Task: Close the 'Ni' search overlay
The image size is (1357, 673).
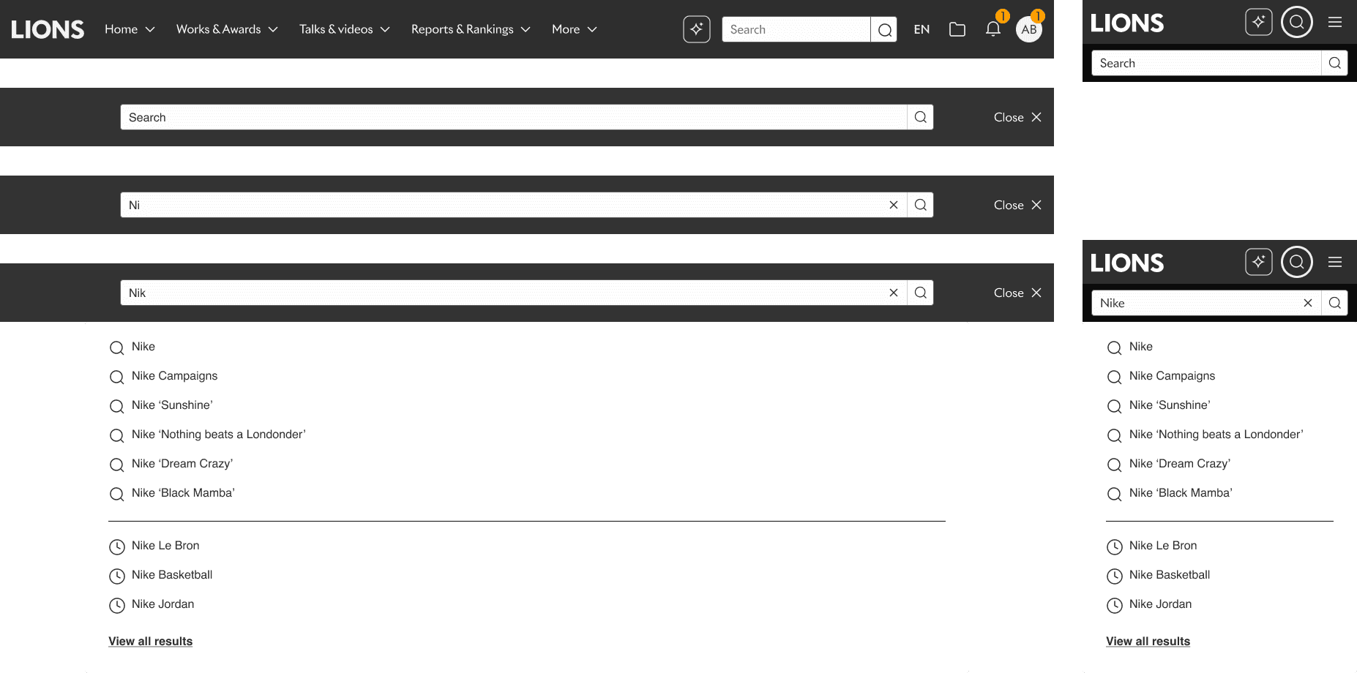Action: [1017, 205]
